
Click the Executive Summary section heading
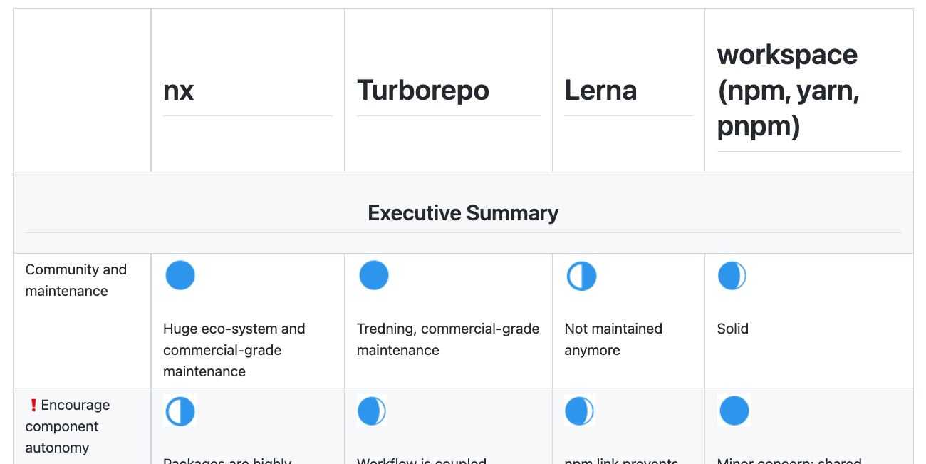pyautogui.click(x=463, y=213)
